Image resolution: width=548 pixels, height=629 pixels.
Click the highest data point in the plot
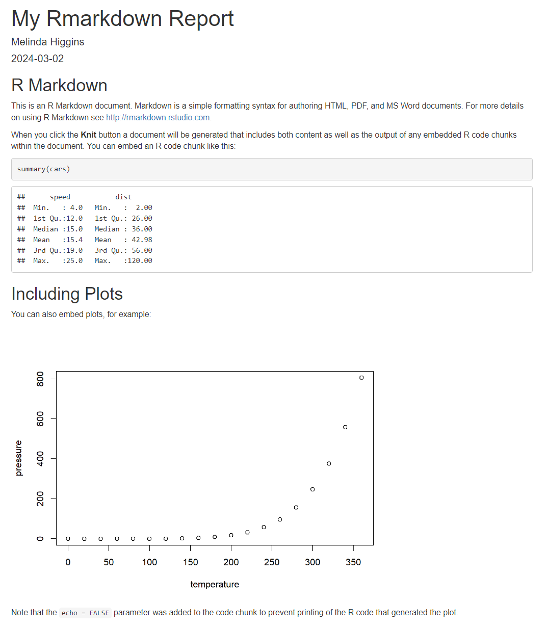click(x=361, y=378)
